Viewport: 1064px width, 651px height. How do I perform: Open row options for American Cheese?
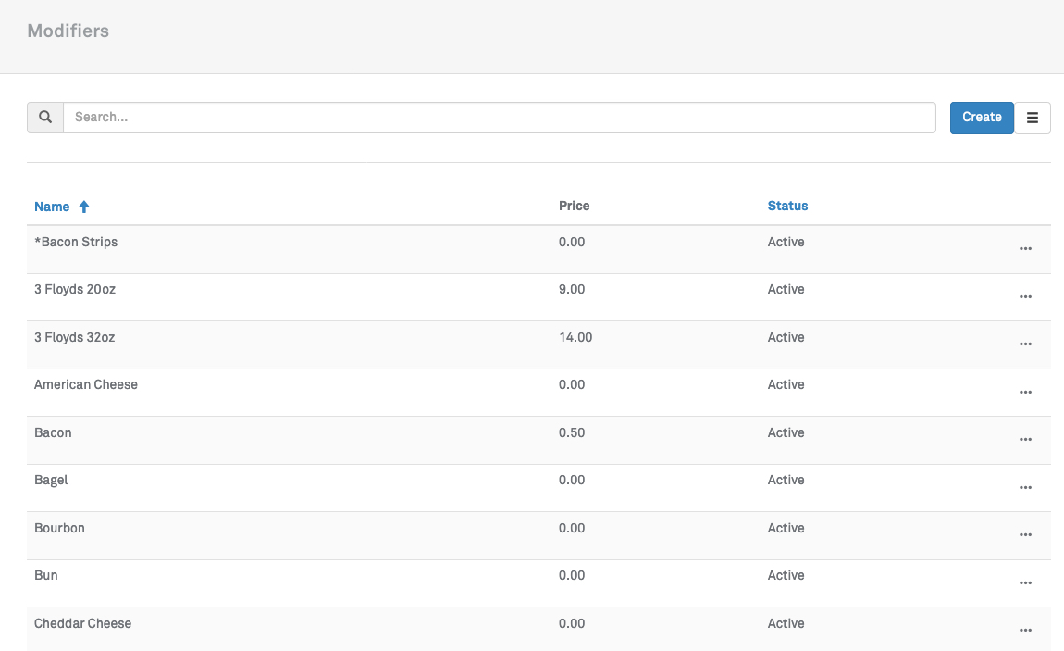pos(1025,393)
